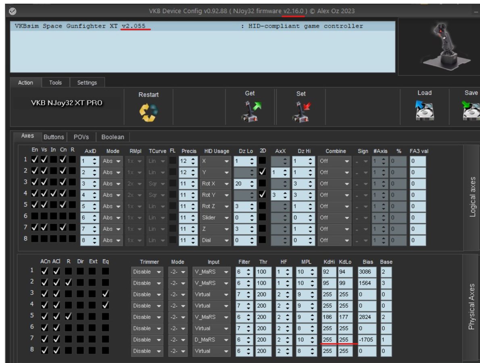Viewport: 480px width, 363px height.
Task: Click the VKB NJoy32 XT PRO button
Action: pyautogui.click(x=67, y=103)
